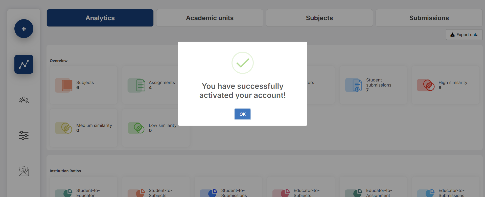Screen dimensions: 485x197
Task: Open the users group icon in sidebar
Action: pos(24,100)
